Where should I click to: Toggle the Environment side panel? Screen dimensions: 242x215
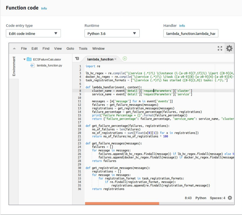click(14, 66)
